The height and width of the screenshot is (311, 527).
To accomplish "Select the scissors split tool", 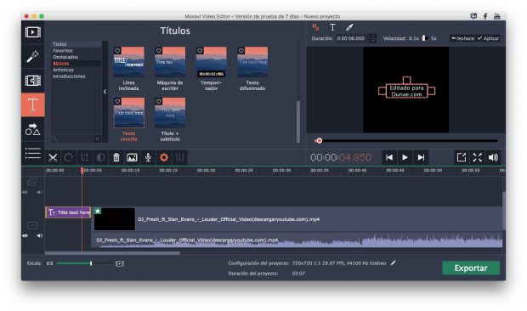I will 53,157.
